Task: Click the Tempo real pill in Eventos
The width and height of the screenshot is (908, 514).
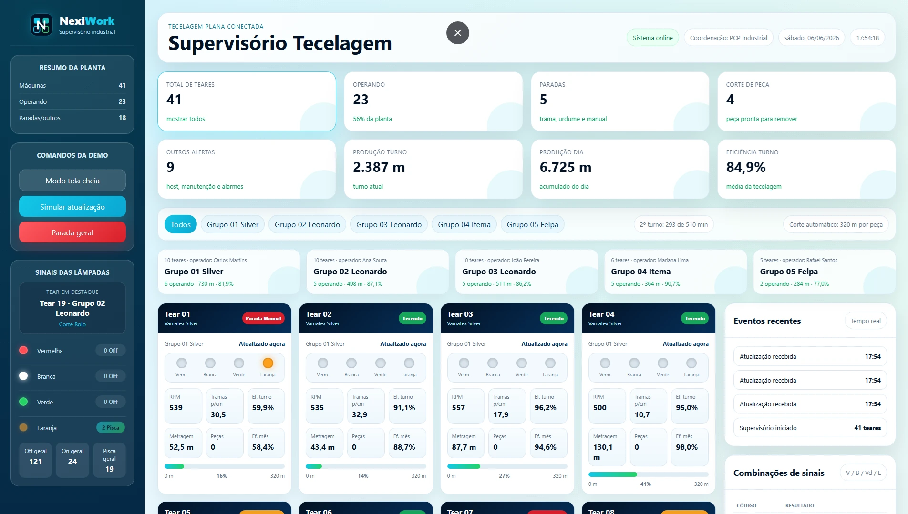Action: [866, 321]
